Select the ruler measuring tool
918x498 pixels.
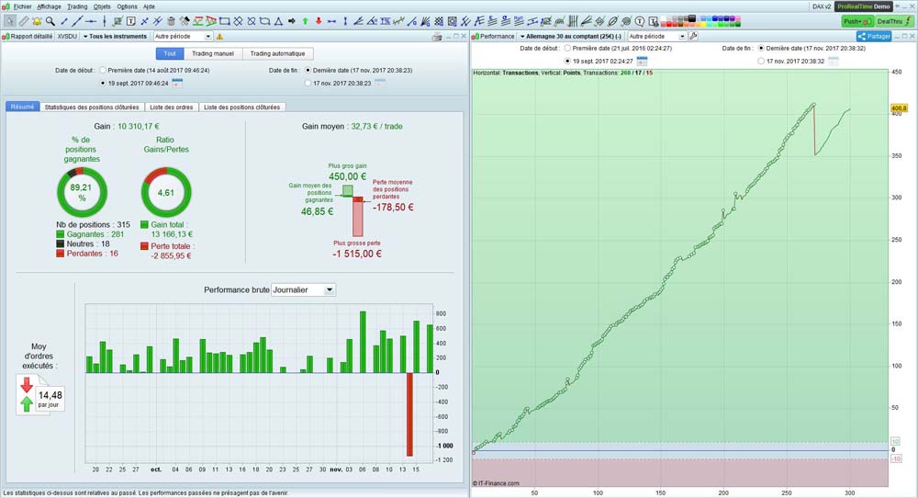pos(24,22)
